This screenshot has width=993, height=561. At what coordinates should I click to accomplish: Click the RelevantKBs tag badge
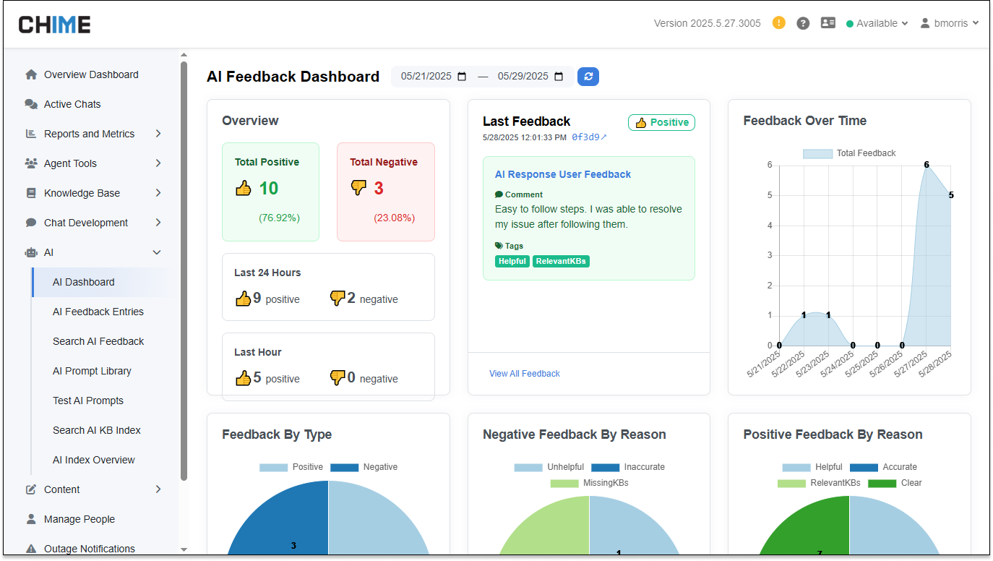(561, 261)
